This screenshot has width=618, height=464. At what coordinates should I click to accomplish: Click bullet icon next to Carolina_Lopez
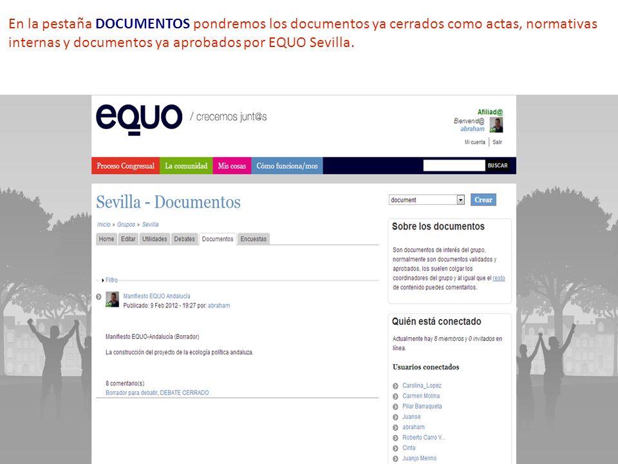point(395,386)
